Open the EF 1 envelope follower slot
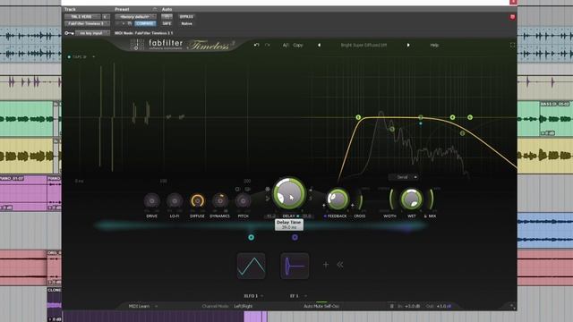573x322 pixels. pyautogui.click(x=295, y=266)
